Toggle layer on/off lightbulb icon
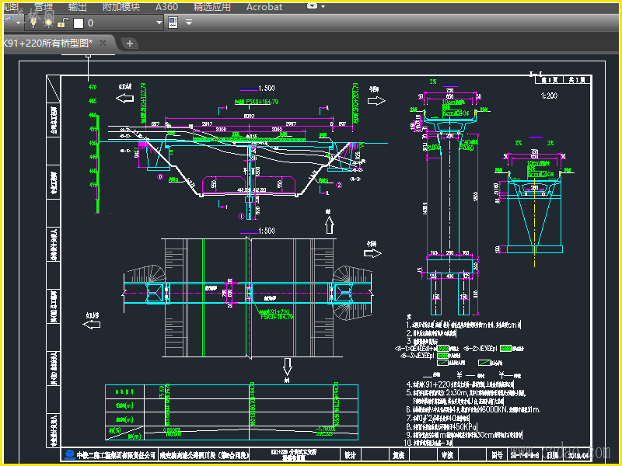This screenshot has height=466, width=622. (x=33, y=23)
